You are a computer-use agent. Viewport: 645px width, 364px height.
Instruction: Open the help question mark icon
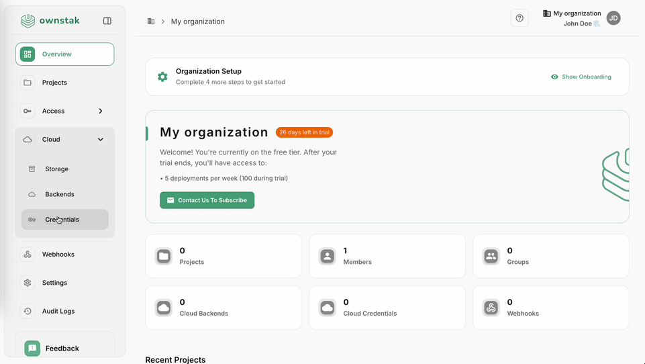tap(519, 18)
